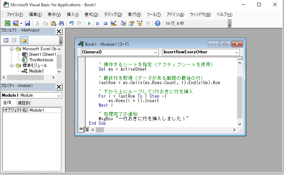Click View Object icon in Project pane
The height and width of the screenshot is (175, 284).
coord(14,40)
